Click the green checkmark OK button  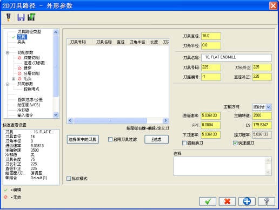208,201
